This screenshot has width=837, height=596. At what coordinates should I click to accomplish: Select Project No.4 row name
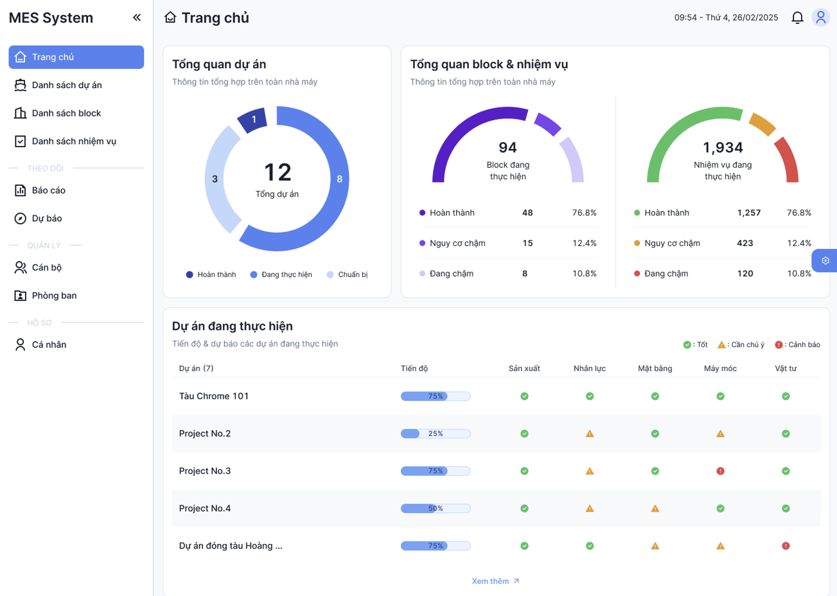(x=205, y=509)
